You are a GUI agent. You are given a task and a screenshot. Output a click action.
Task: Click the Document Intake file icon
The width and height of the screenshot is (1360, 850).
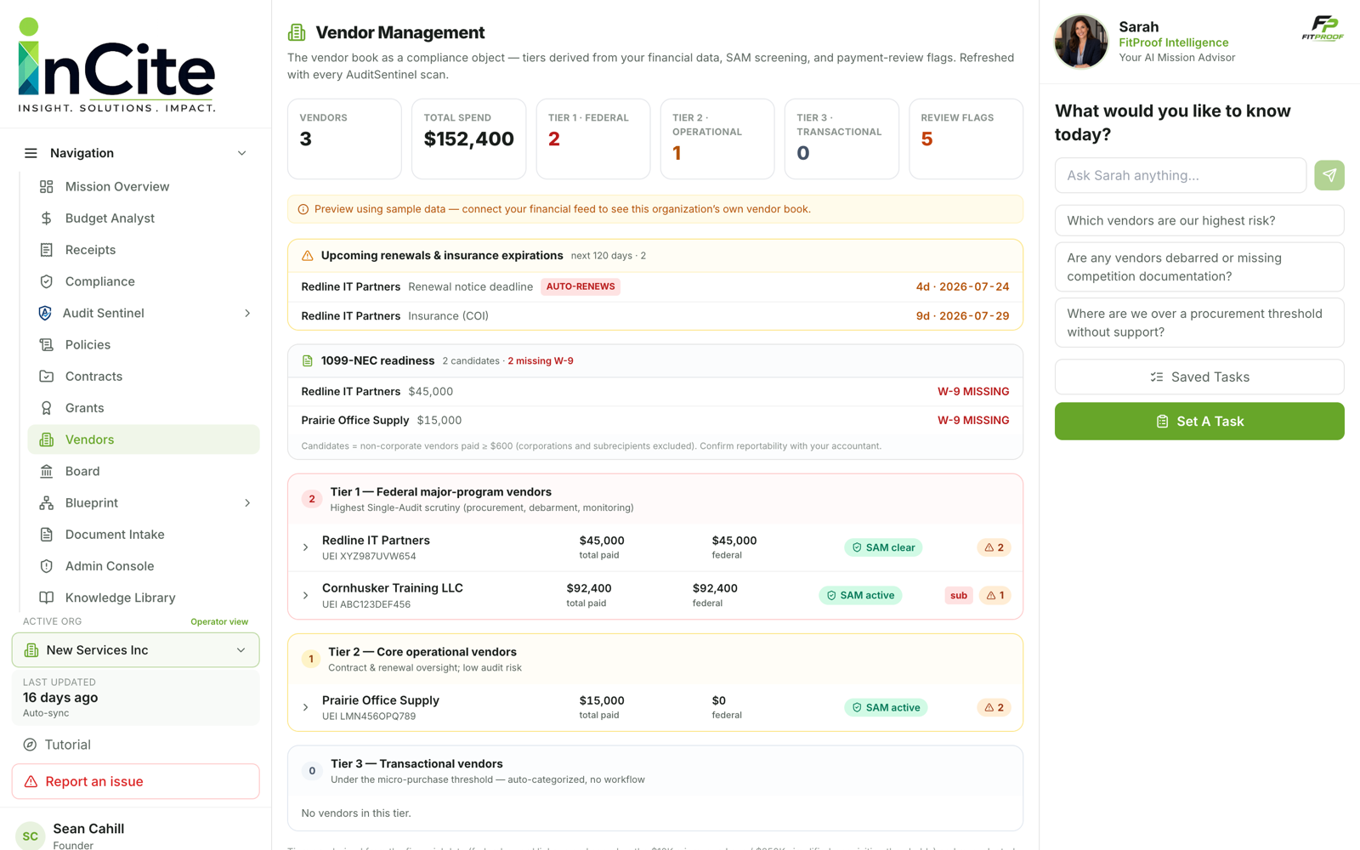pos(47,535)
